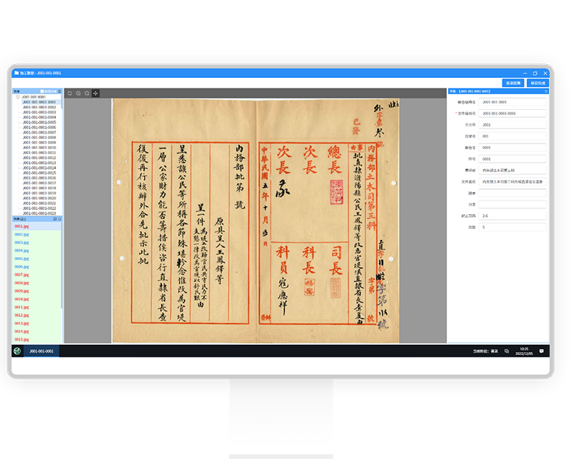
Task: Switch to the J001-001-0001 taskbar tab
Action: (41, 351)
